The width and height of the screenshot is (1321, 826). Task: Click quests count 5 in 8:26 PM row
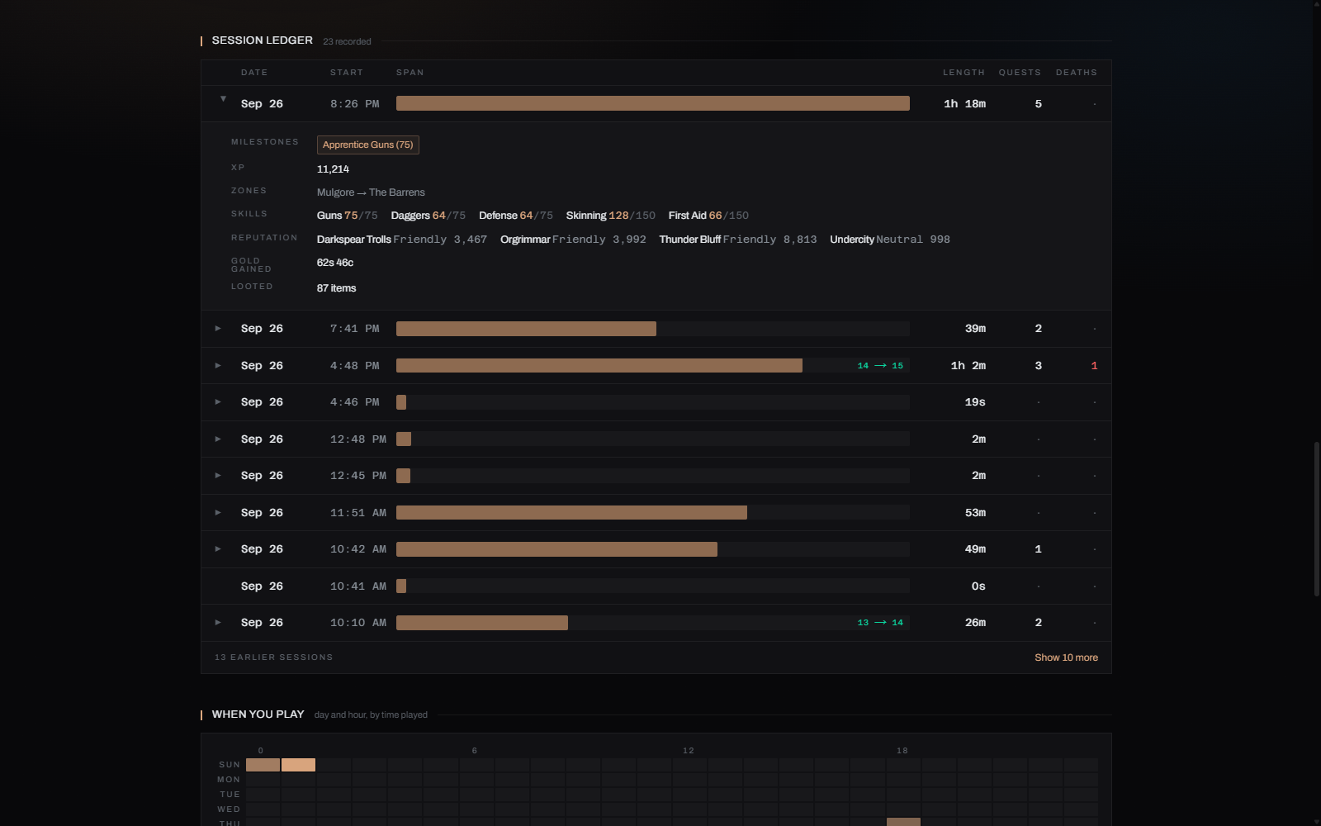pos(1038,104)
